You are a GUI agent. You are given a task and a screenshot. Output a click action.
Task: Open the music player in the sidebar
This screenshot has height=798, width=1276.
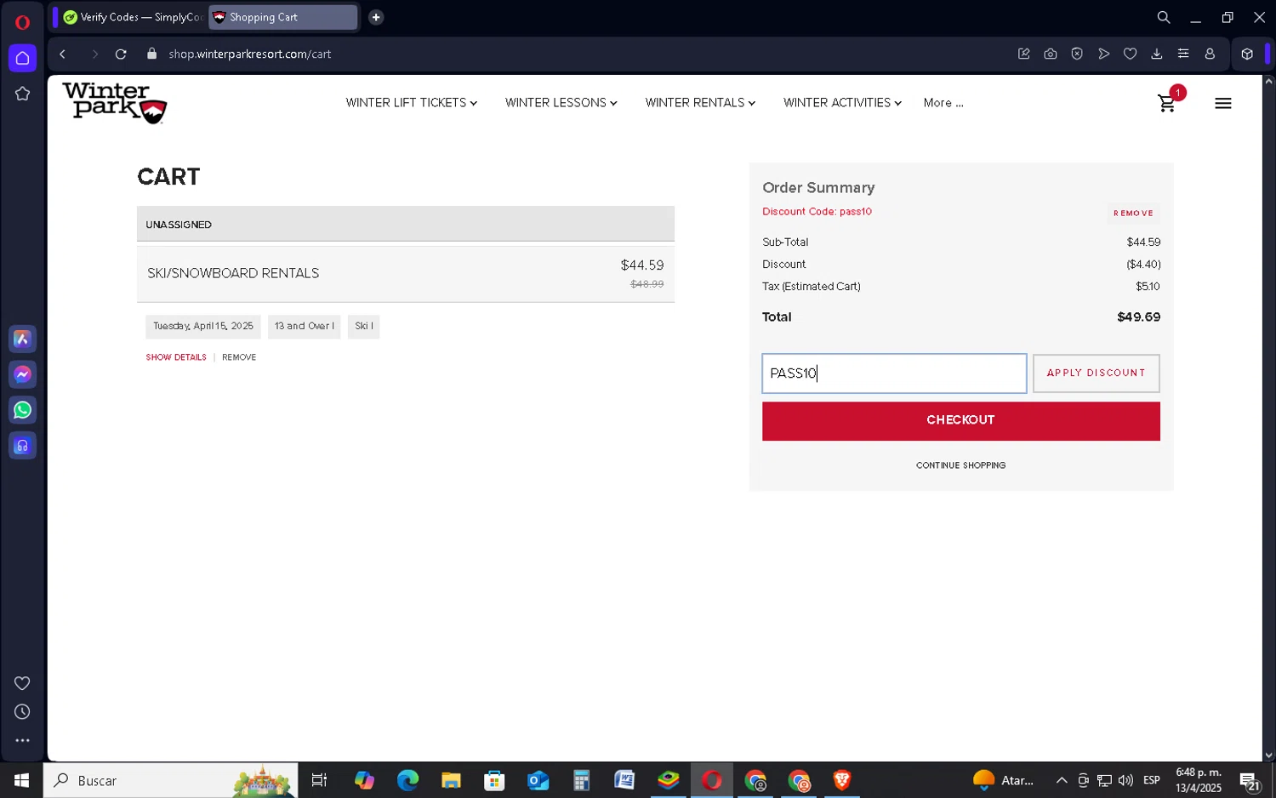pos(22,446)
